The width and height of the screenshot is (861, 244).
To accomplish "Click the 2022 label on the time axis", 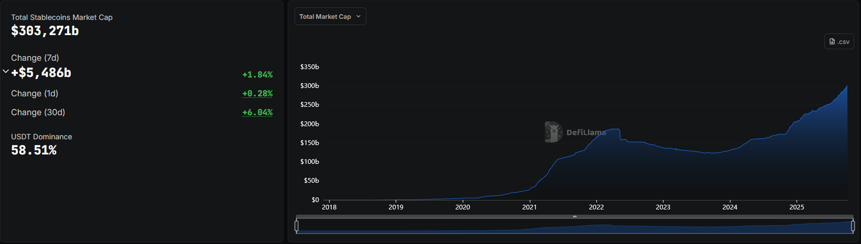I will tap(596, 207).
